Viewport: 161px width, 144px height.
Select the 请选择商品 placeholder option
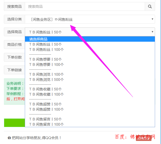pos(38,39)
